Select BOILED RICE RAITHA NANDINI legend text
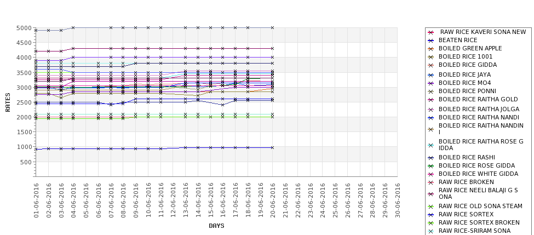Screen dimensions: 534x235 [481, 129]
